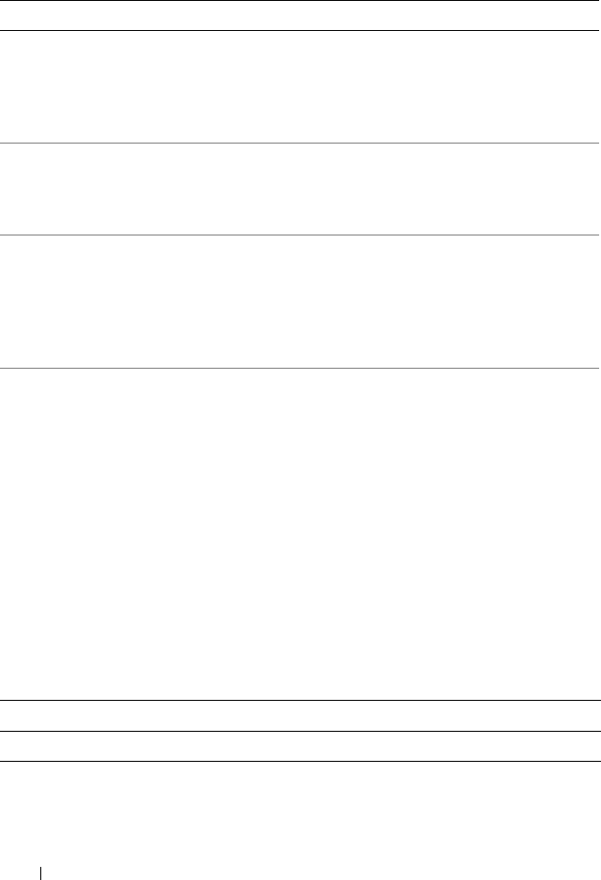Select the third blank table row

(x=300, y=301)
